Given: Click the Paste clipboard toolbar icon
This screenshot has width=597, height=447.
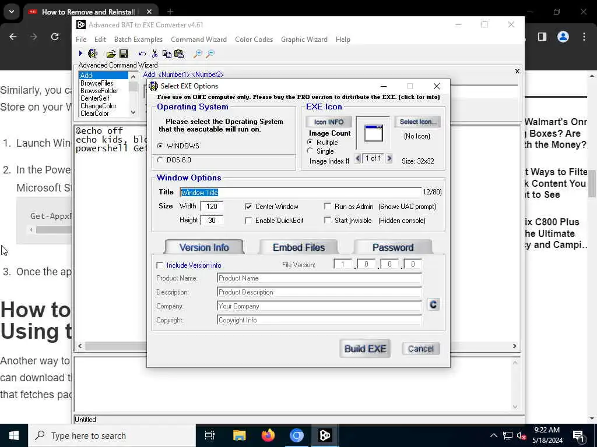Looking at the screenshot, I should pos(179,54).
